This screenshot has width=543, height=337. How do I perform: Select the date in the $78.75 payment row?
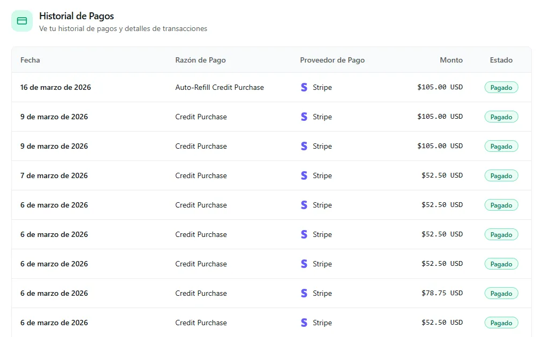pyautogui.click(x=54, y=293)
